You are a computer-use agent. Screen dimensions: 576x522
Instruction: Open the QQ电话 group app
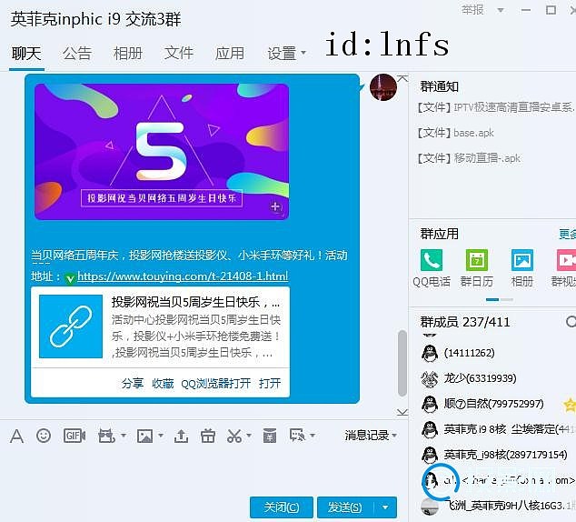432,260
